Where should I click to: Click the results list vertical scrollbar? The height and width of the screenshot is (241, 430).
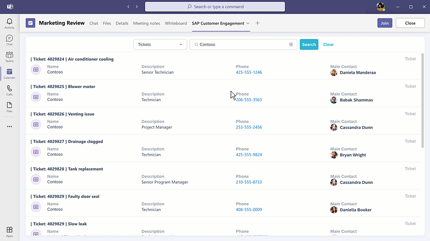pyautogui.click(x=422, y=102)
